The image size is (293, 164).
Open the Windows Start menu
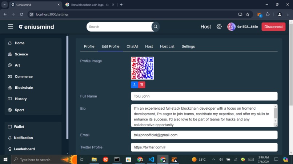tap(5, 160)
